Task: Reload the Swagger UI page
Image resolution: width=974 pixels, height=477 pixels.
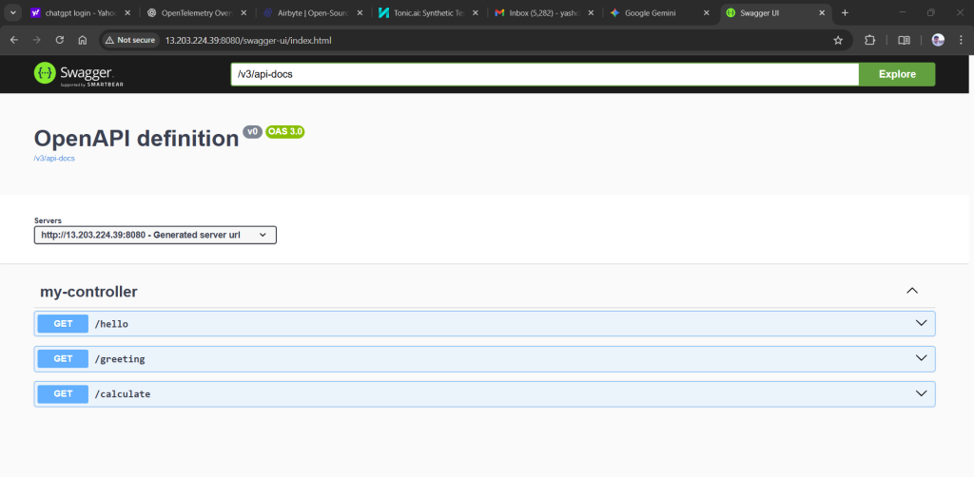Action: coord(60,40)
